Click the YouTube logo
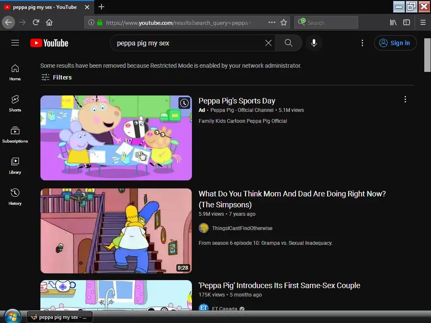This screenshot has width=431, height=323. coord(49,43)
